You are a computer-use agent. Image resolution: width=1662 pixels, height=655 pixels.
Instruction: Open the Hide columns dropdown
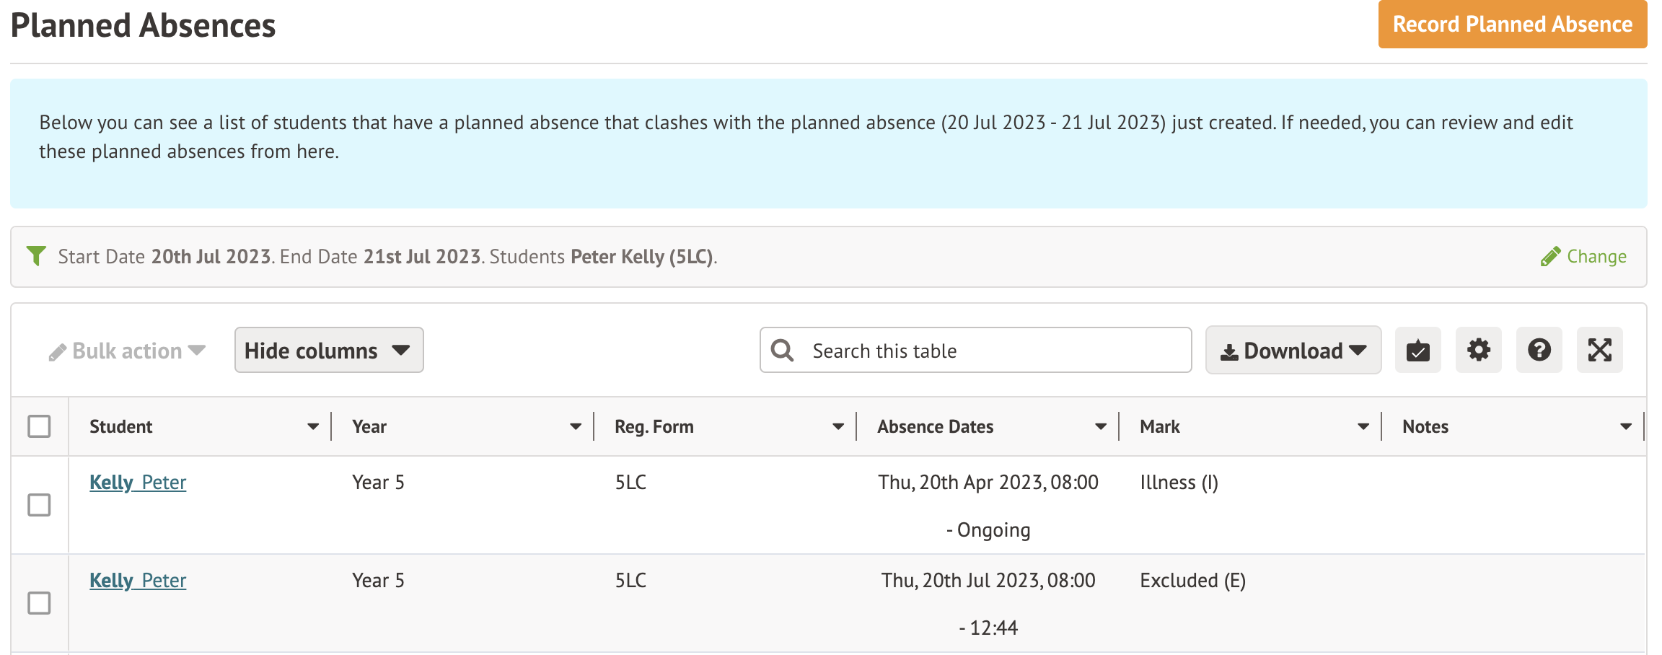[x=328, y=351]
